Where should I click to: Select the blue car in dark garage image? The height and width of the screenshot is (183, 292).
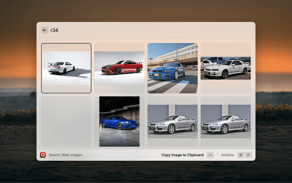(x=119, y=121)
